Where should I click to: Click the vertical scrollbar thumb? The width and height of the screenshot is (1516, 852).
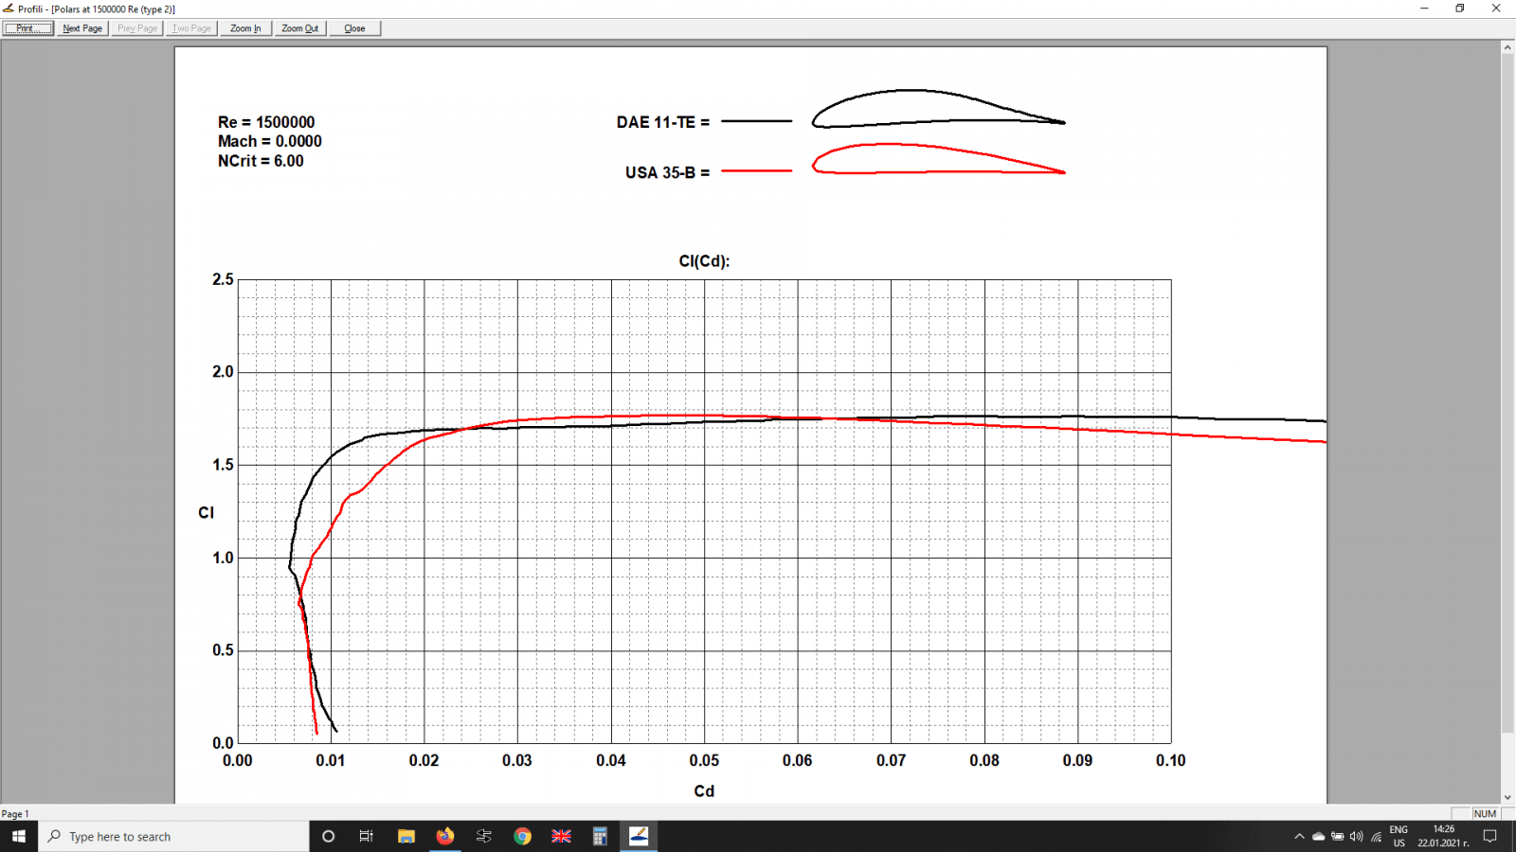pyautogui.click(x=1507, y=393)
